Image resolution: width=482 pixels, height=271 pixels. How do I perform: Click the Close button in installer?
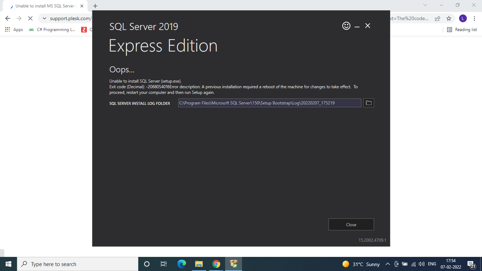point(351,224)
